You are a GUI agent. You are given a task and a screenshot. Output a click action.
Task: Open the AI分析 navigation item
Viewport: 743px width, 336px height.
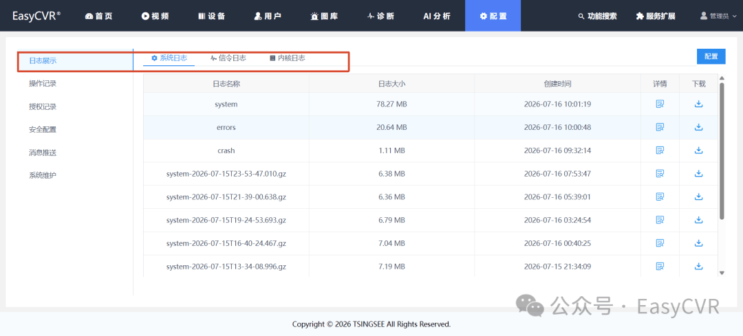(437, 16)
